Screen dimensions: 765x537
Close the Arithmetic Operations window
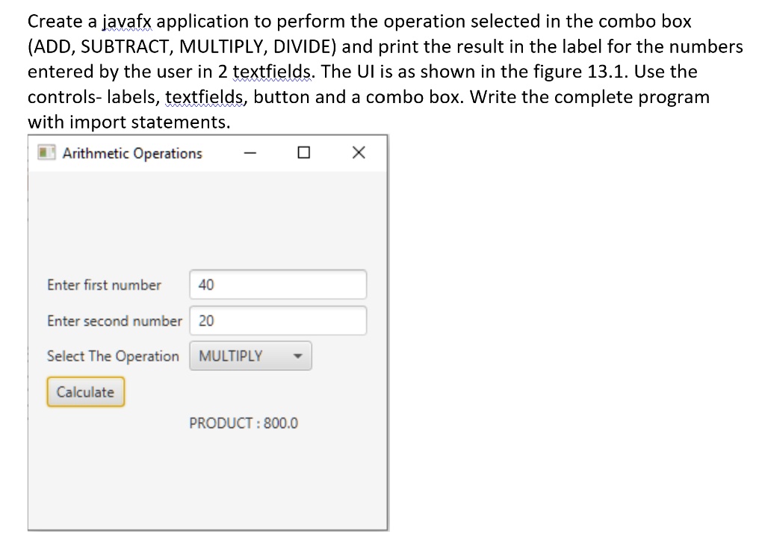click(x=358, y=152)
